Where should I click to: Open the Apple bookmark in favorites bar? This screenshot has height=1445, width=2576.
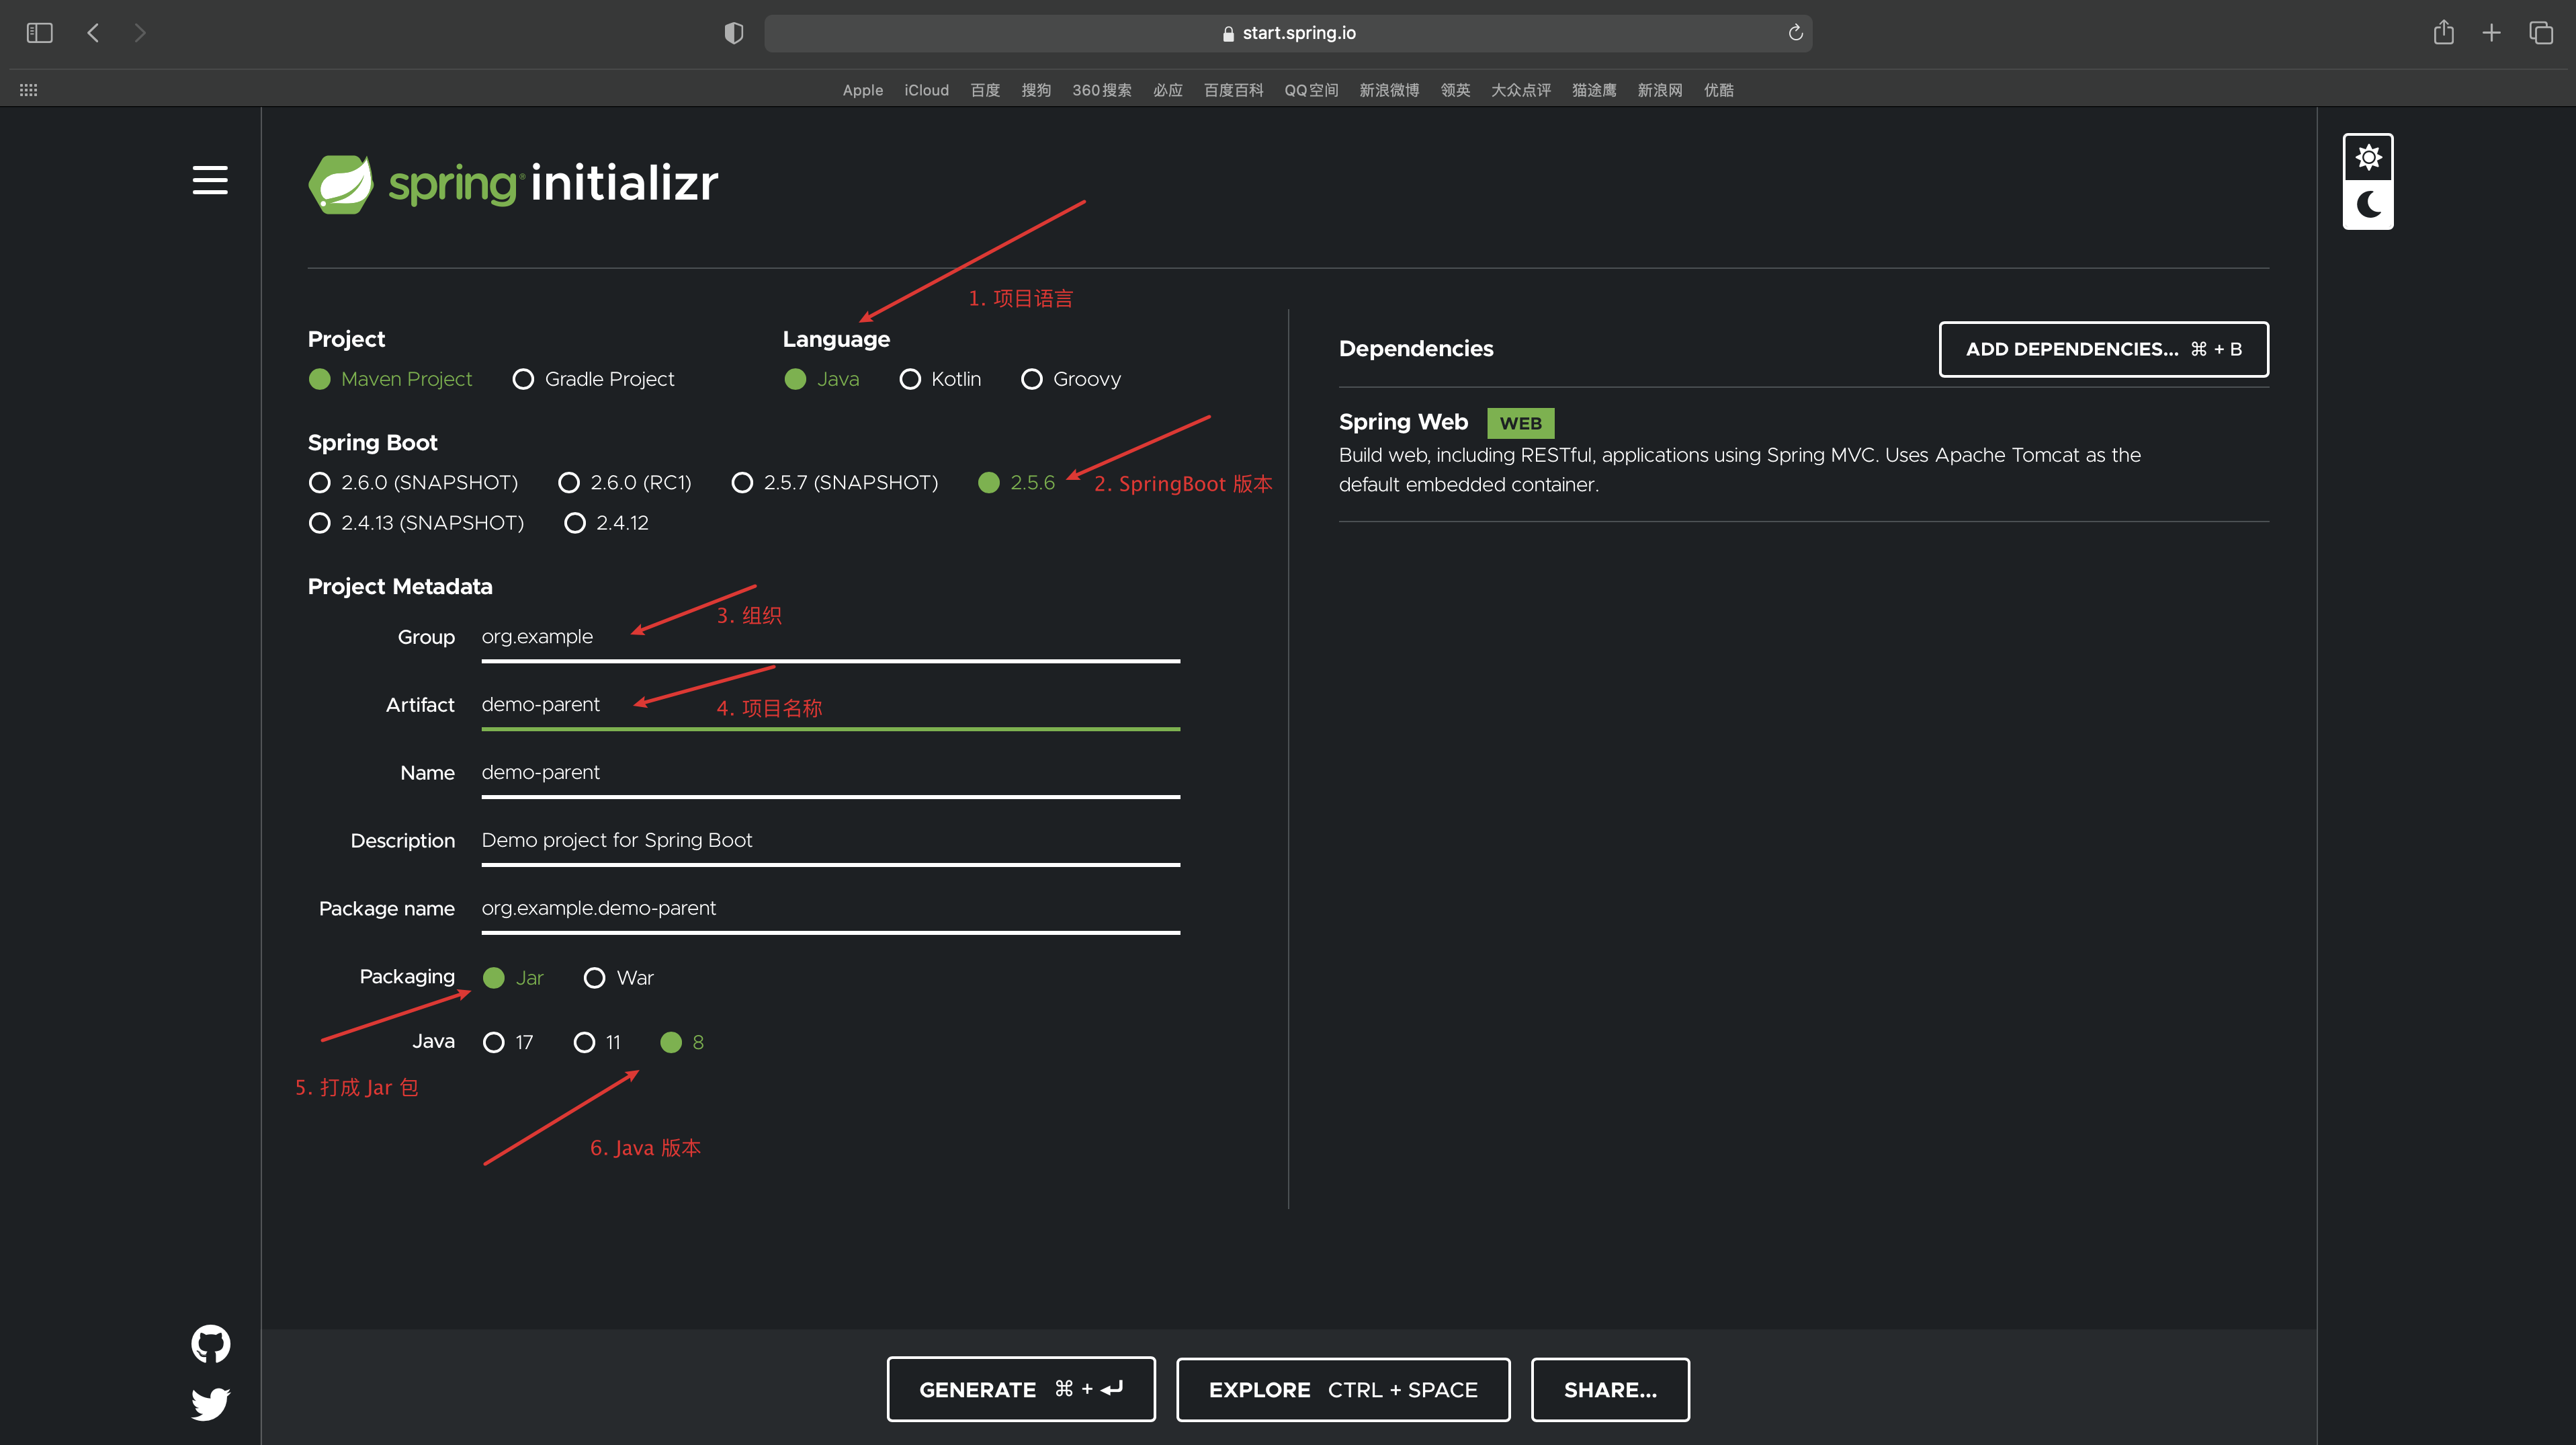[x=862, y=90]
